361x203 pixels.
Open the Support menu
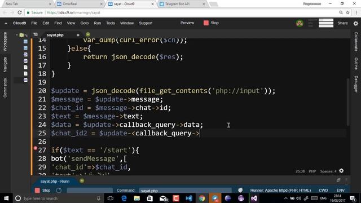pyautogui.click(x=146, y=23)
